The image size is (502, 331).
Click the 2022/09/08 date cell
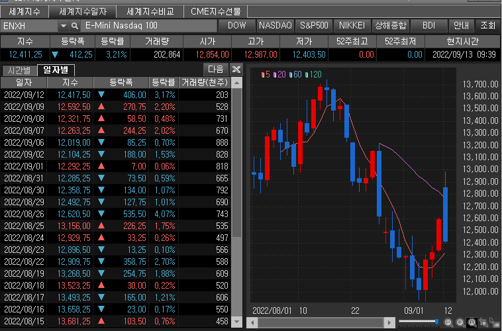tap(24, 118)
